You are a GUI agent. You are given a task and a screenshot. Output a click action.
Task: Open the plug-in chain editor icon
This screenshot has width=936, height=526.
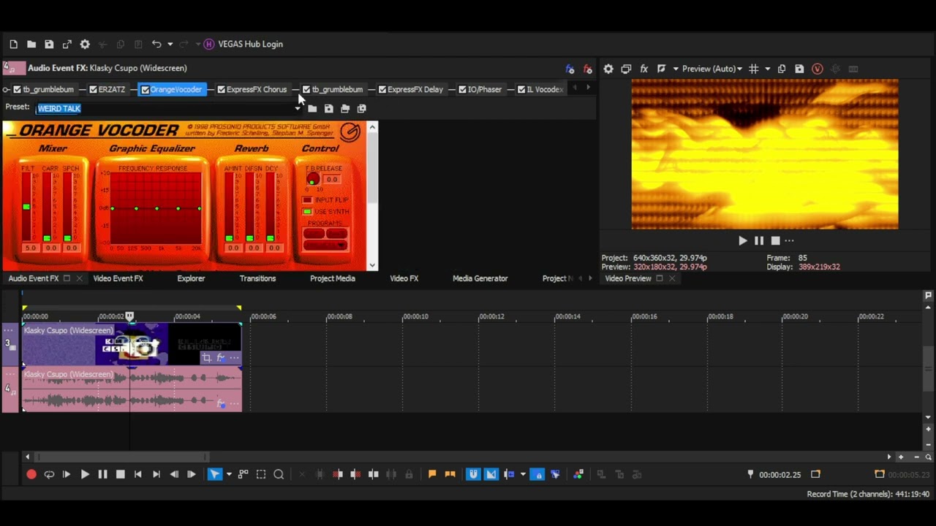(570, 69)
